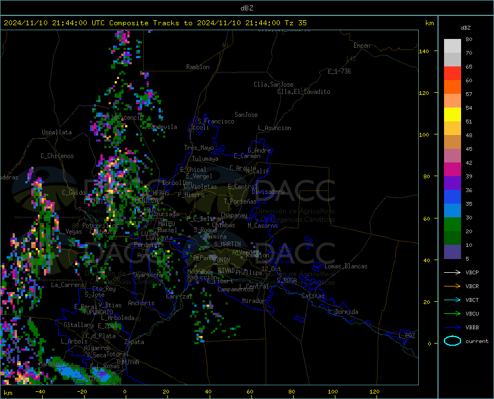Screen dimensions: 494x399
Task: Click the km label at the bottom left
Action: [x=8, y=393]
